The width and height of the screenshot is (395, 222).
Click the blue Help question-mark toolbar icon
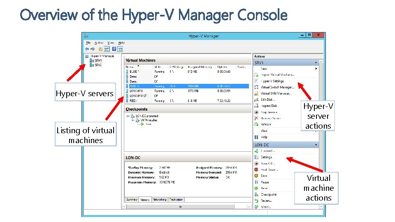click(x=114, y=49)
